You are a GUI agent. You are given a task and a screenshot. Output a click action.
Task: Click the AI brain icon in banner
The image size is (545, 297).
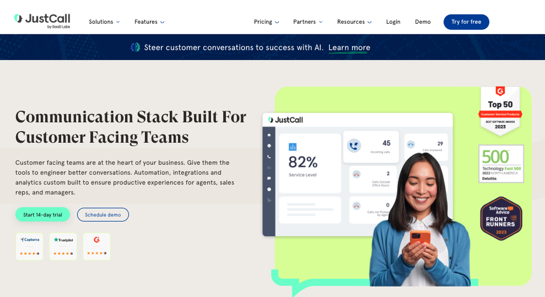(x=135, y=47)
